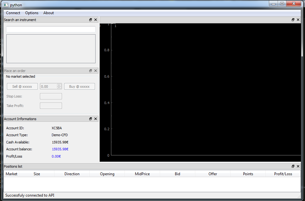Click the Cash Available label

(x=18, y=142)
